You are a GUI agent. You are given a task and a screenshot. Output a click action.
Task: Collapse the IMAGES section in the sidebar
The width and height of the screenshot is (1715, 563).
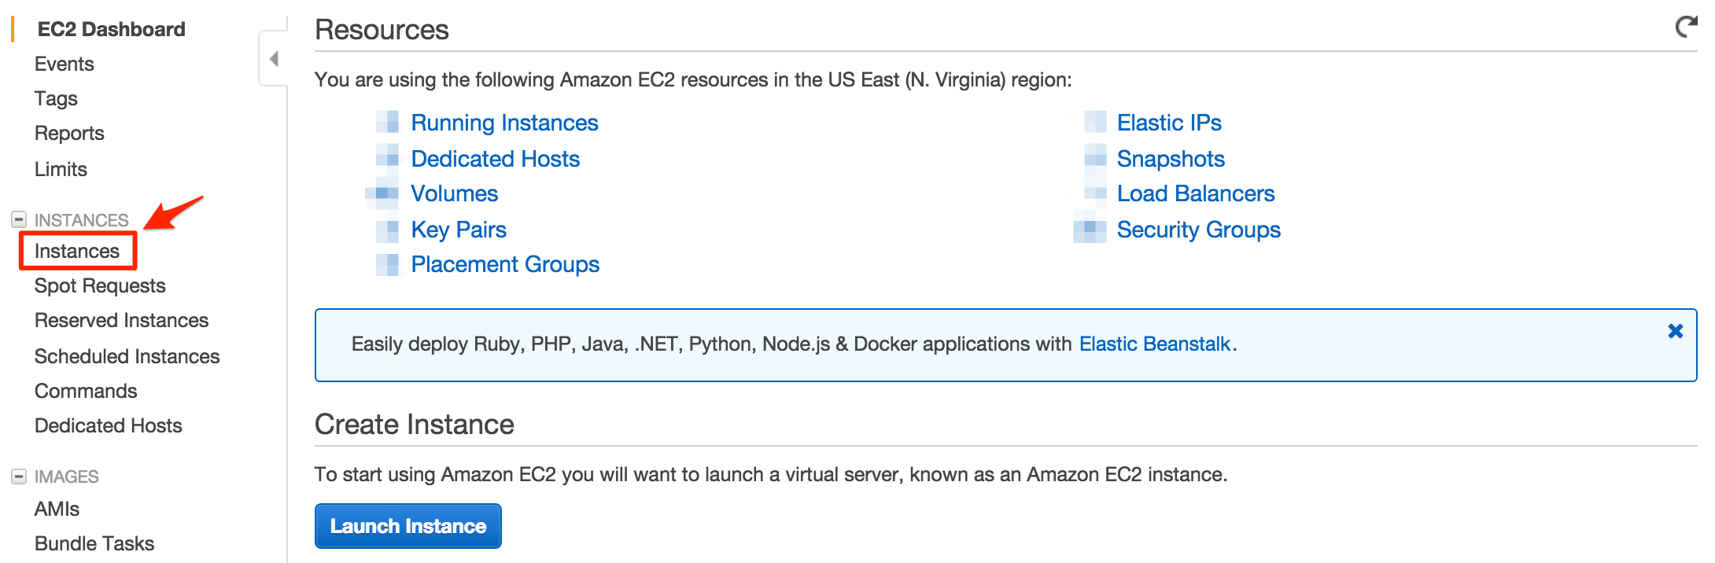click(x=19, y=476)
